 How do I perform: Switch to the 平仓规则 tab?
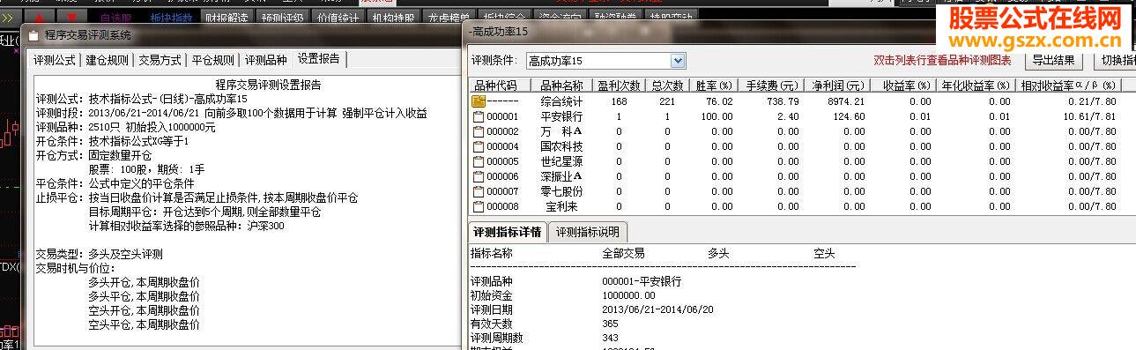coord(212,60)
